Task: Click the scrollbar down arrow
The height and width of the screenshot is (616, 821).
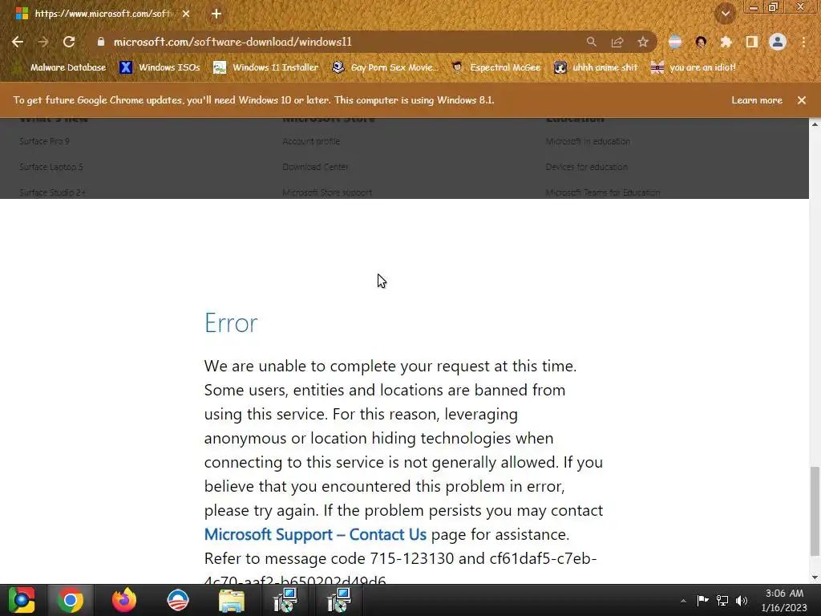Action: point(815,577)
